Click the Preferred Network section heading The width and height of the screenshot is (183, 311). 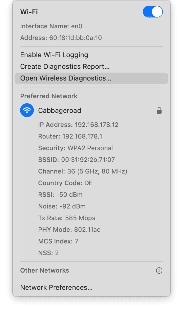(x=49, y=96)
